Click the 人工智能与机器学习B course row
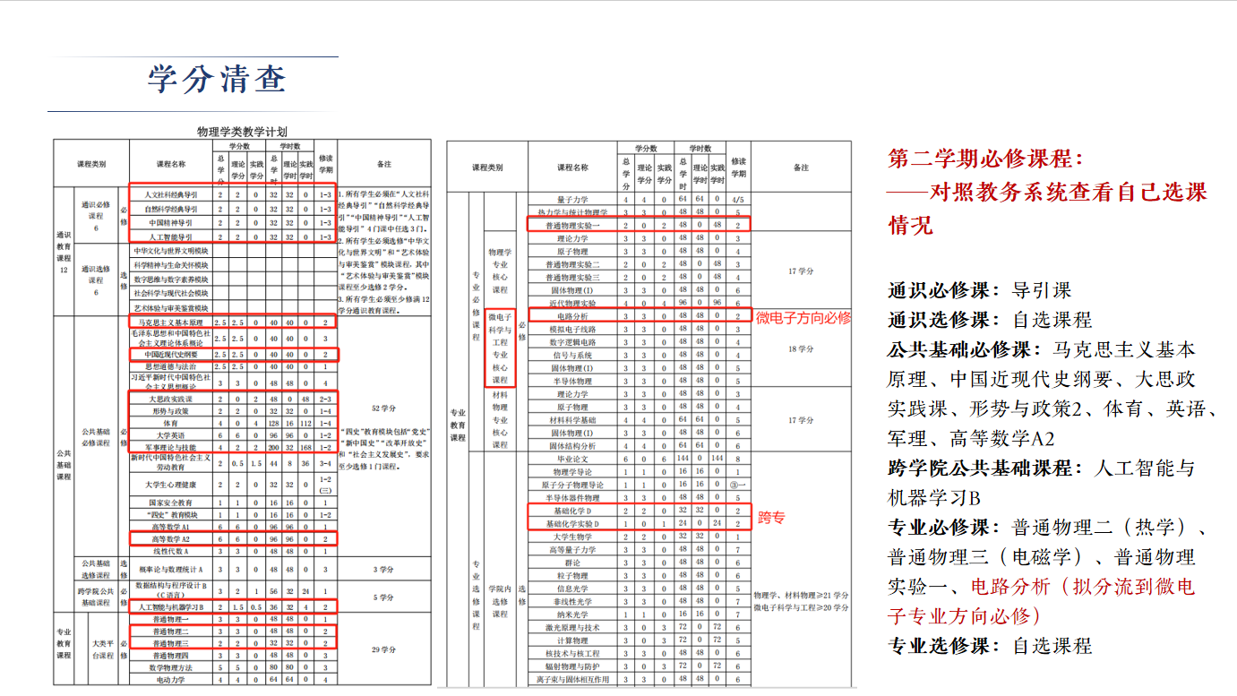The height and width of the screenshot is (696, 1237). (170, 606)
